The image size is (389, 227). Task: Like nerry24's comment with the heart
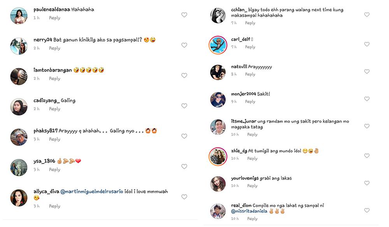pyautogui.click(x=184, y=45)
